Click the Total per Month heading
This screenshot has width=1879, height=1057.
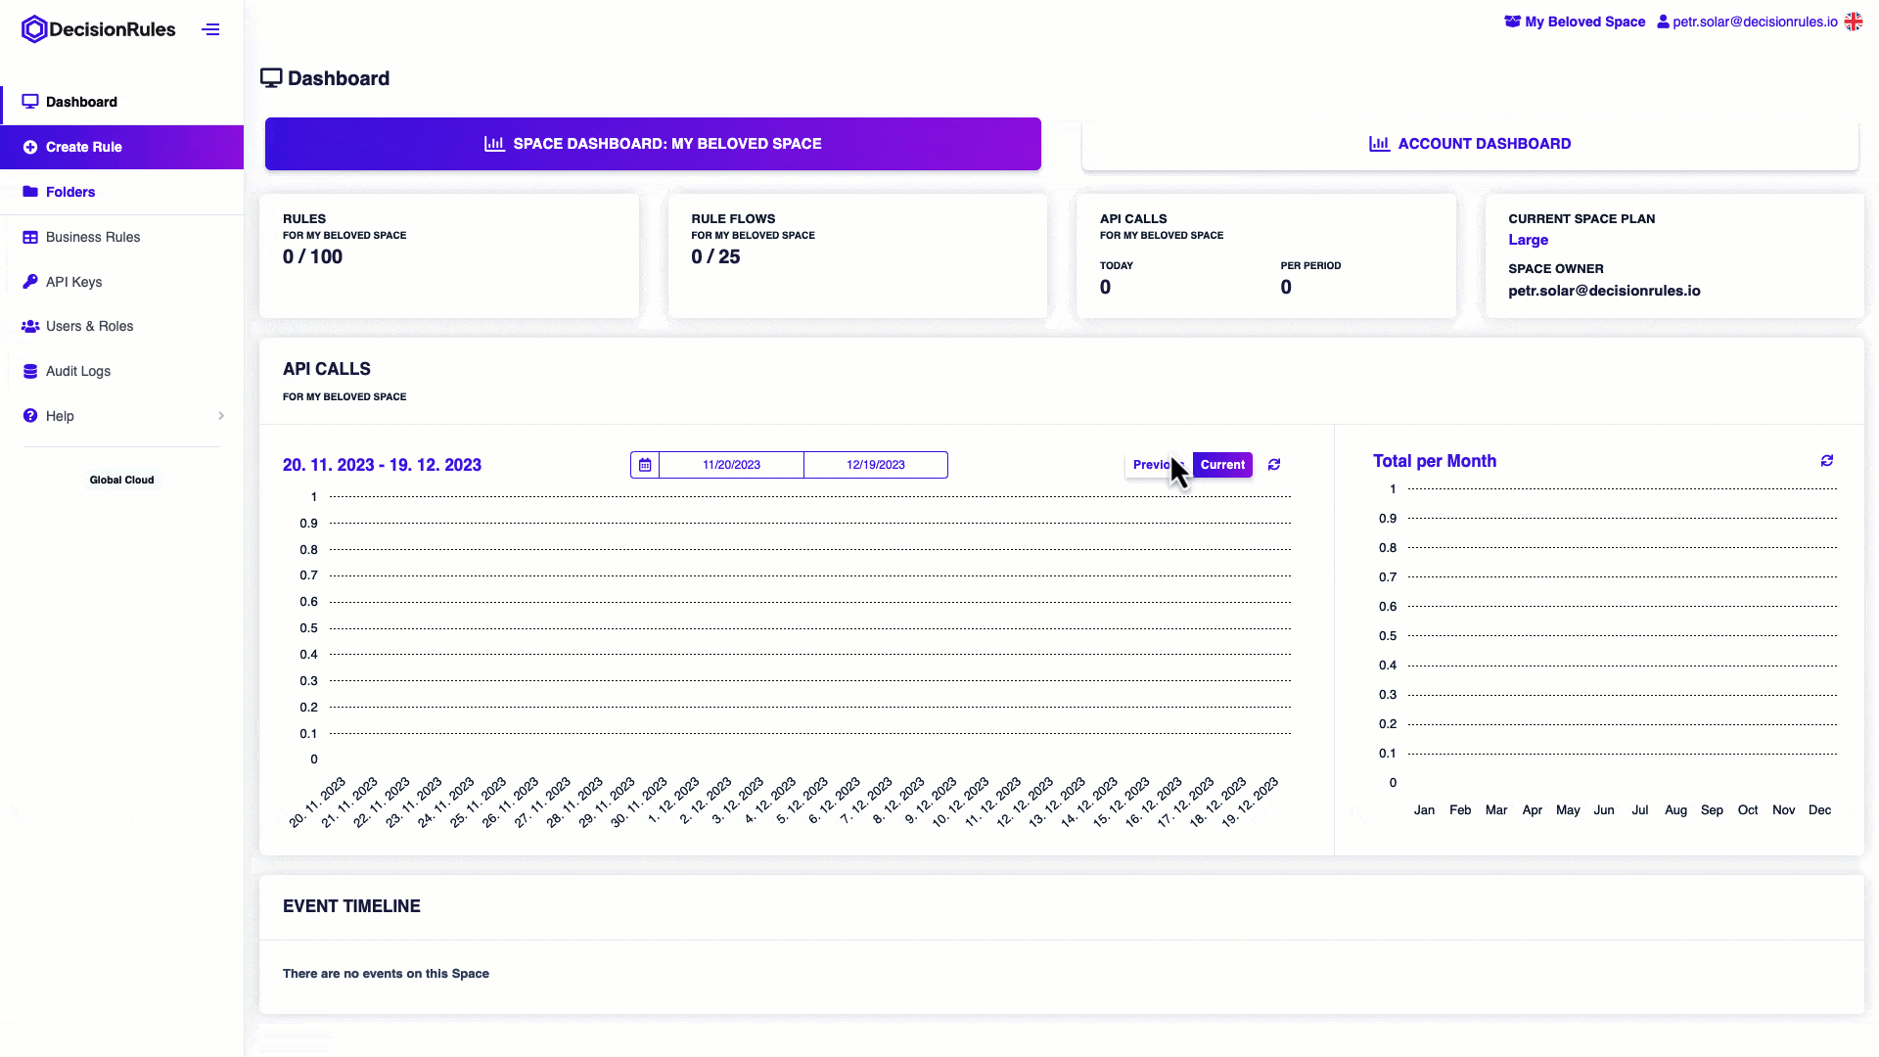click(1434, 461)
